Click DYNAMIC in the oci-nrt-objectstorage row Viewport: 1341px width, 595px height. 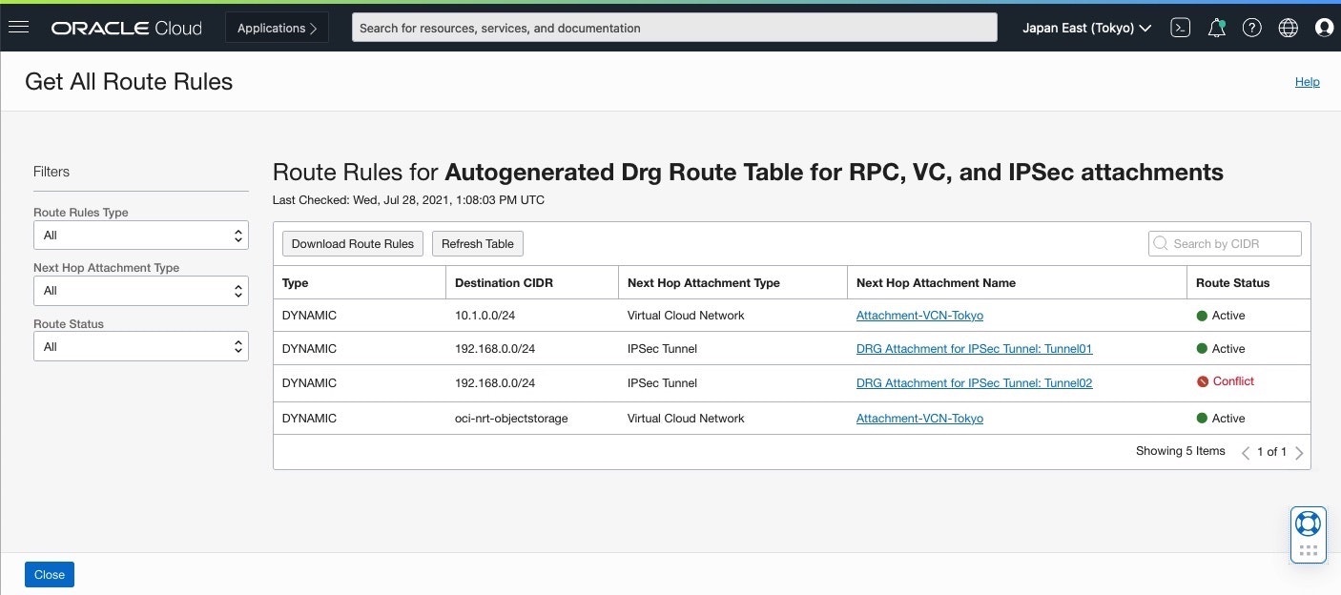(x=309, y=419)
